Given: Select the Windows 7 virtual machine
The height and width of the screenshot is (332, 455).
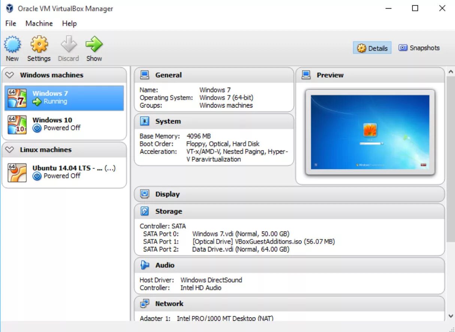Looking at the screenshot, I should point(64,98).
